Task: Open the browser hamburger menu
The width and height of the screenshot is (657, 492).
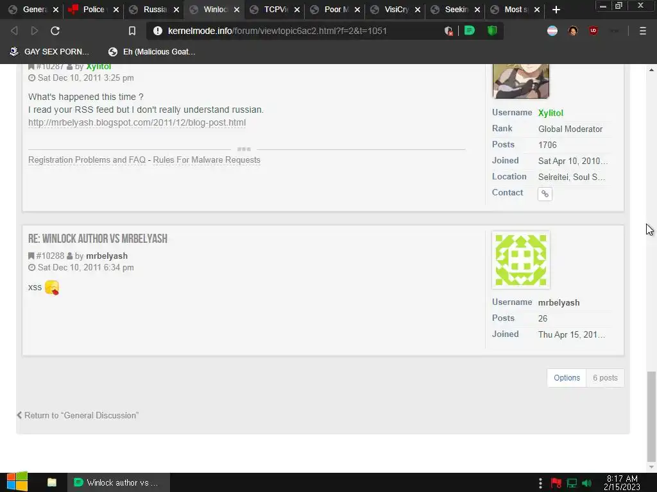Action: [x=643, y=31]
